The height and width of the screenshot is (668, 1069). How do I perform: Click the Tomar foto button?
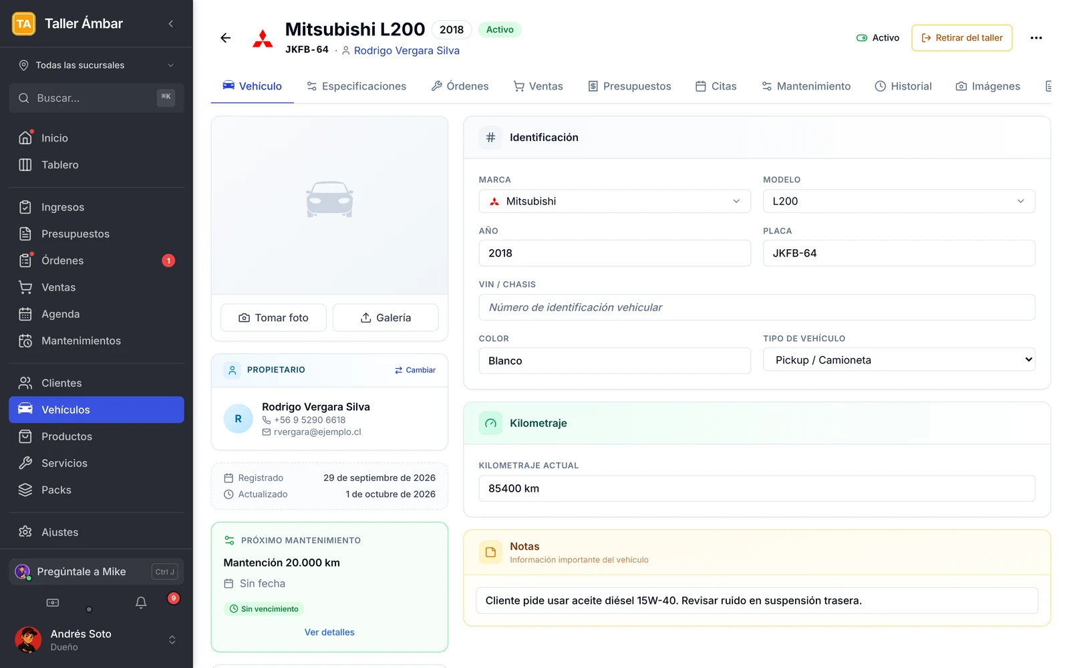point(273,318)
